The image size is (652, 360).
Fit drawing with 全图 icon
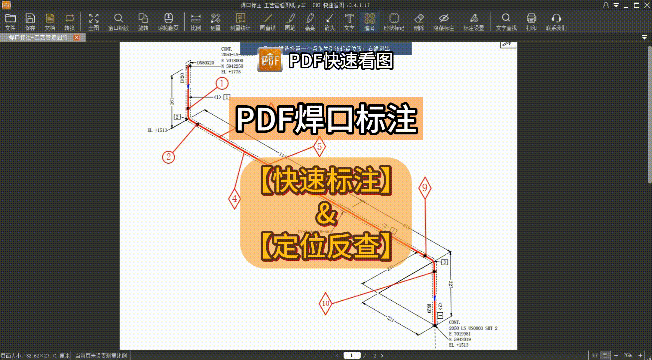[x=94, y=22]
